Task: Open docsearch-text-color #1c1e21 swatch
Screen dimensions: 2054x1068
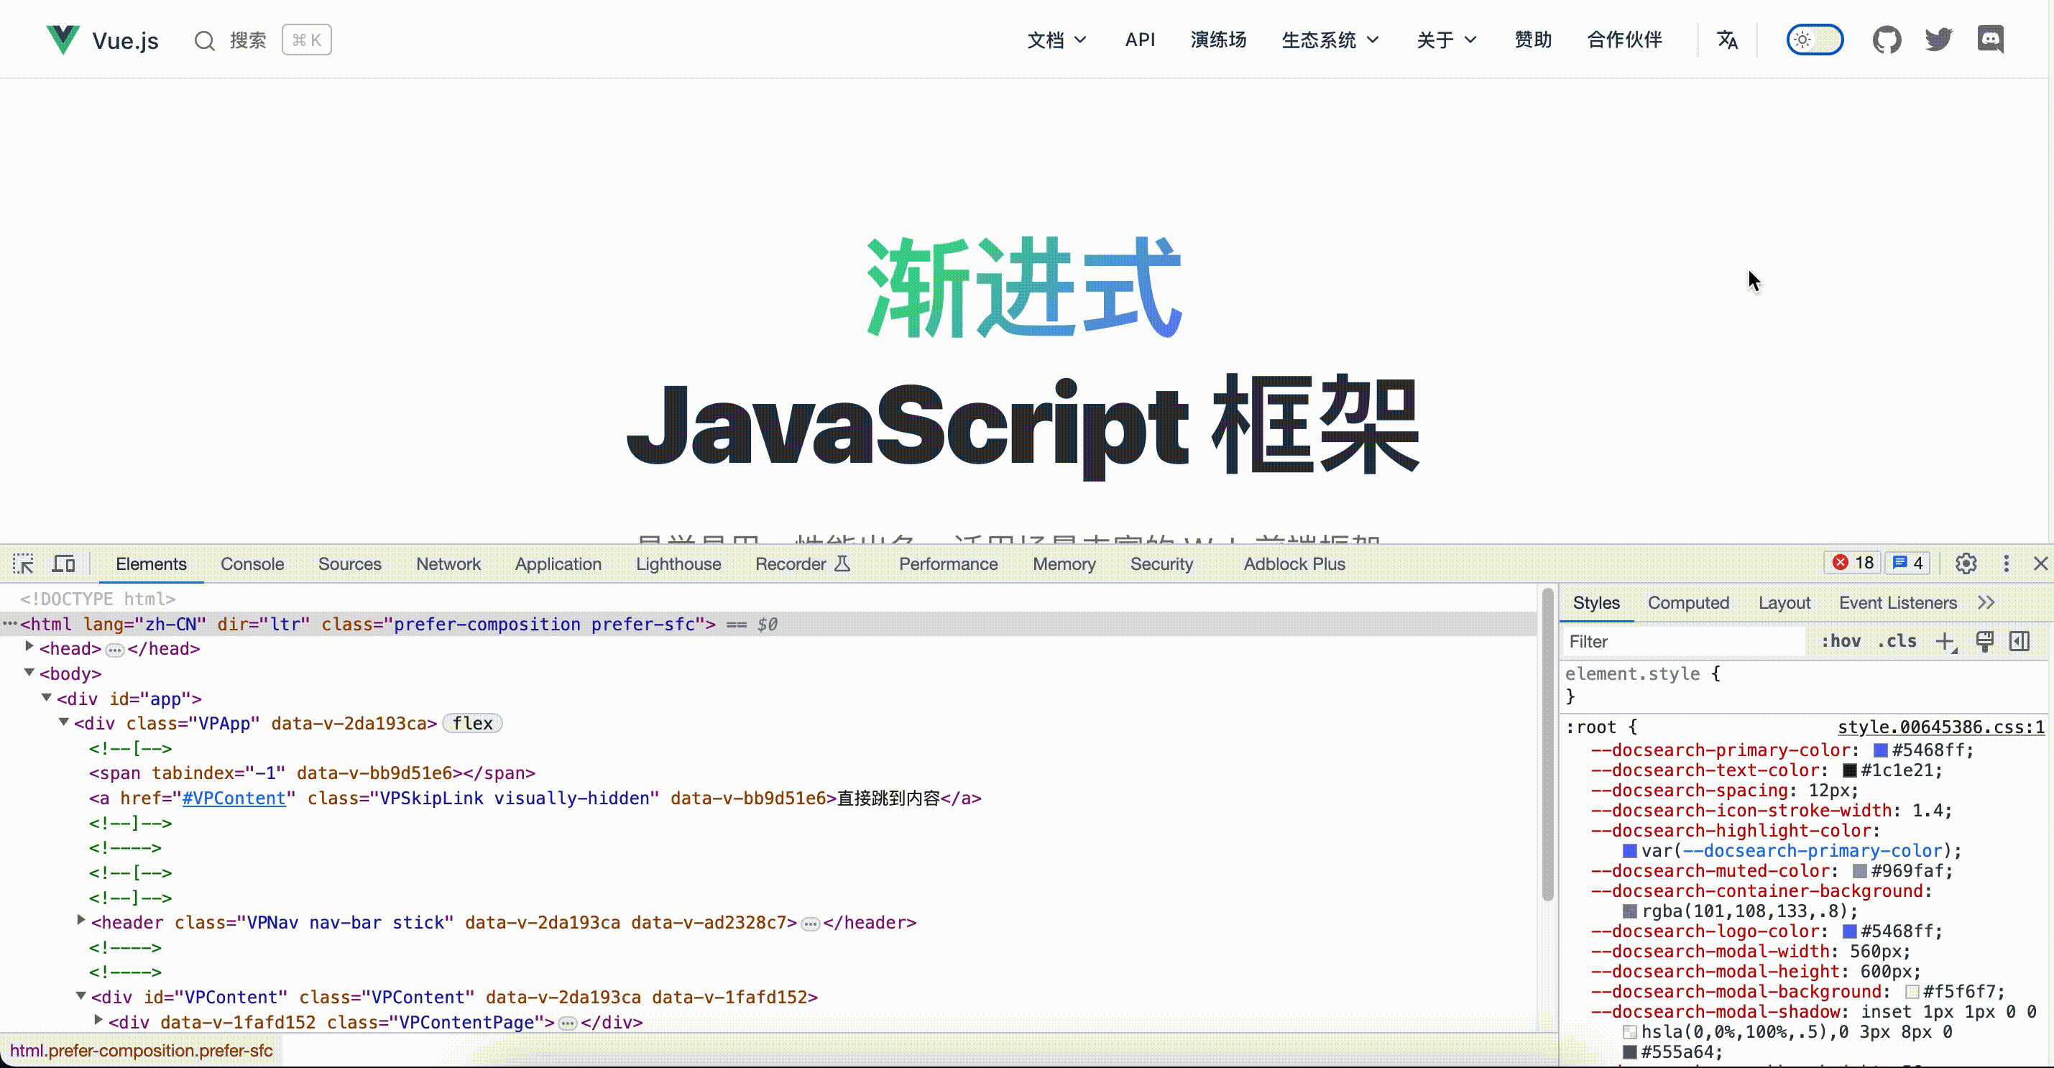Action: 1849,770
